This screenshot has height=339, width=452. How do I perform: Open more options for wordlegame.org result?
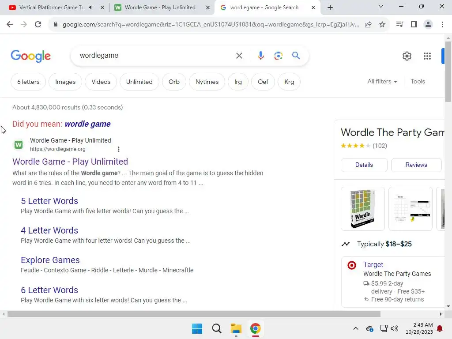(x=118, y=149)
